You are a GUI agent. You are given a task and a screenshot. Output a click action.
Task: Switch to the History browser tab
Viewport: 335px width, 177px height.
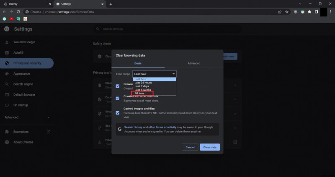pos(25,4)
